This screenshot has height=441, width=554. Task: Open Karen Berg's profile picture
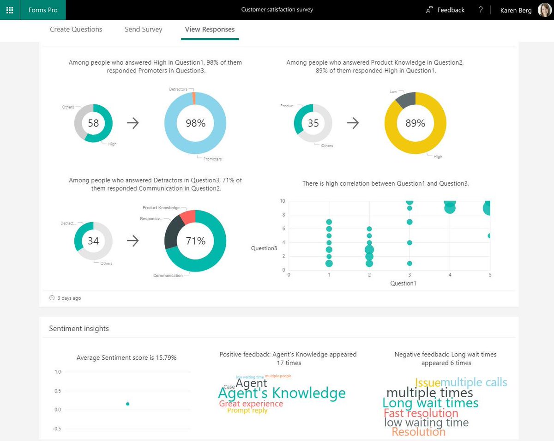pos(543,10)
